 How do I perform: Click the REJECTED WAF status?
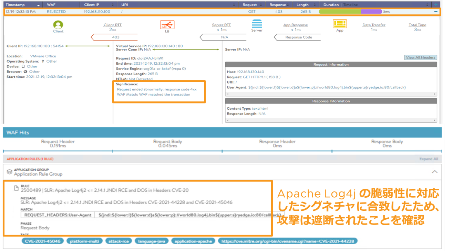[x=56, y=12]
